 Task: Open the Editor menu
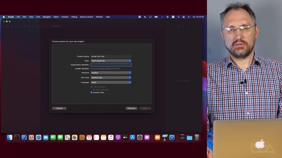[56, 17]
